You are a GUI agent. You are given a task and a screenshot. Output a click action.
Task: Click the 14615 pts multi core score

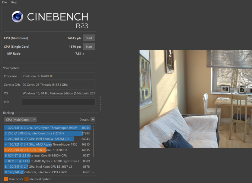pos(74,38)
